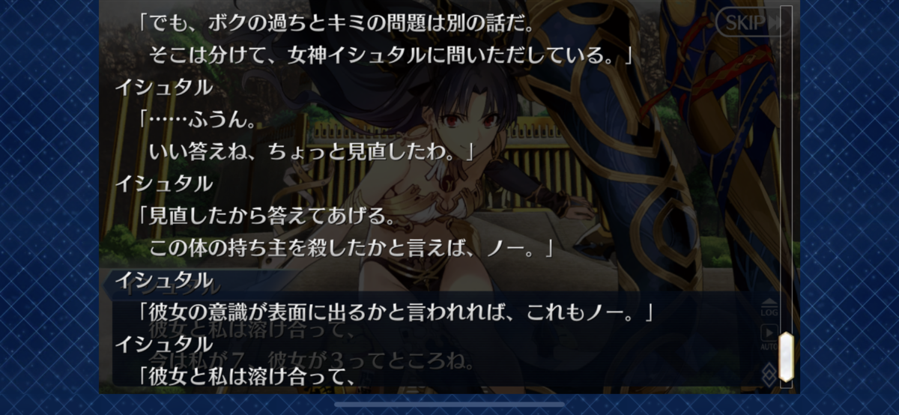Click the イシュタル name above 「……ふうん。
Viewport: 899px width, 415px height.
pyautogui.click(x=163, y=88)
